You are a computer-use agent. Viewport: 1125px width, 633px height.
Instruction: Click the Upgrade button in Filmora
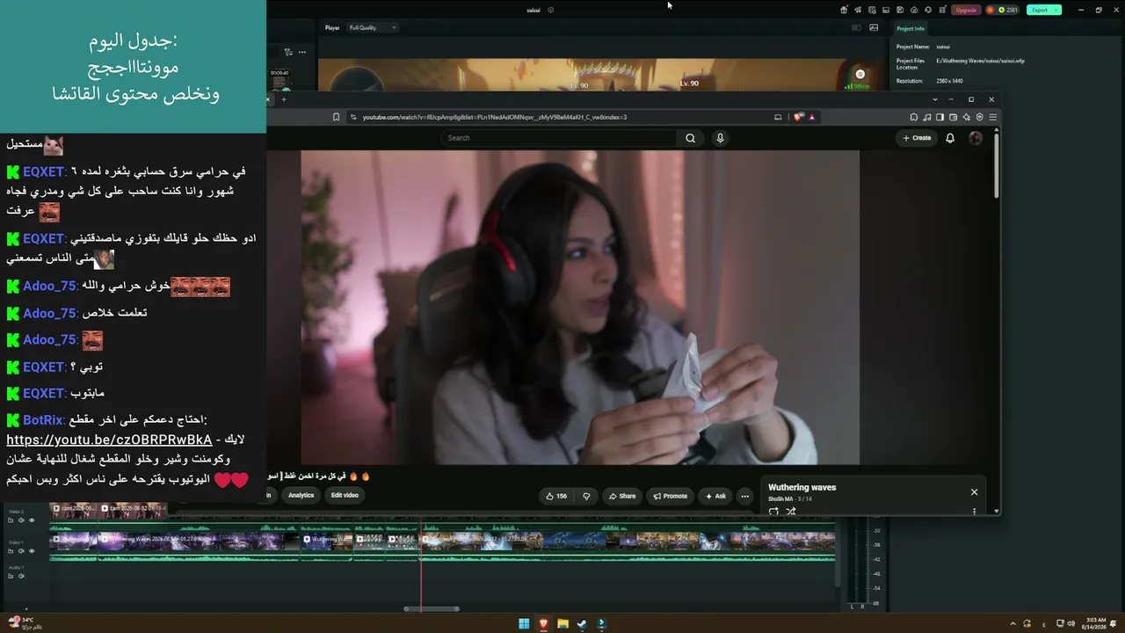point(966,10)
